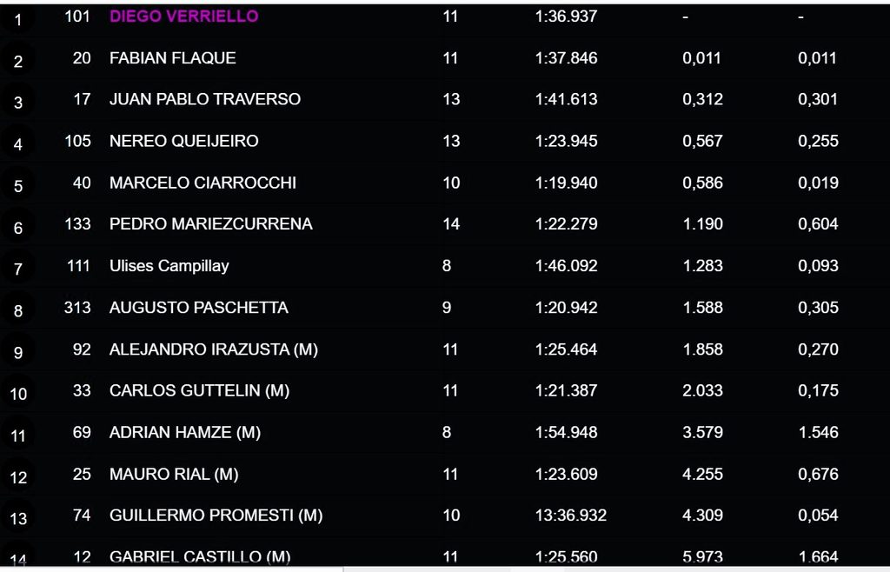Image resolution: width=890 pixels, height=572 pixels.
Task: Click position 1 circle badge
Action: point(18,20)
